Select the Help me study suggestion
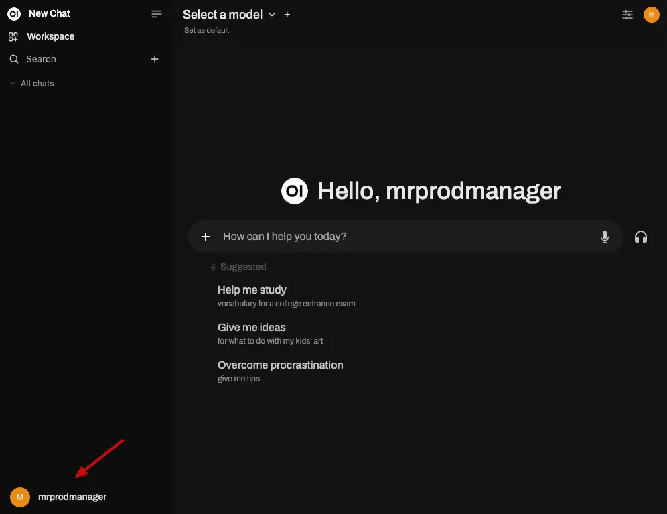This screenshot has height=514, width=667. [286, 296]
